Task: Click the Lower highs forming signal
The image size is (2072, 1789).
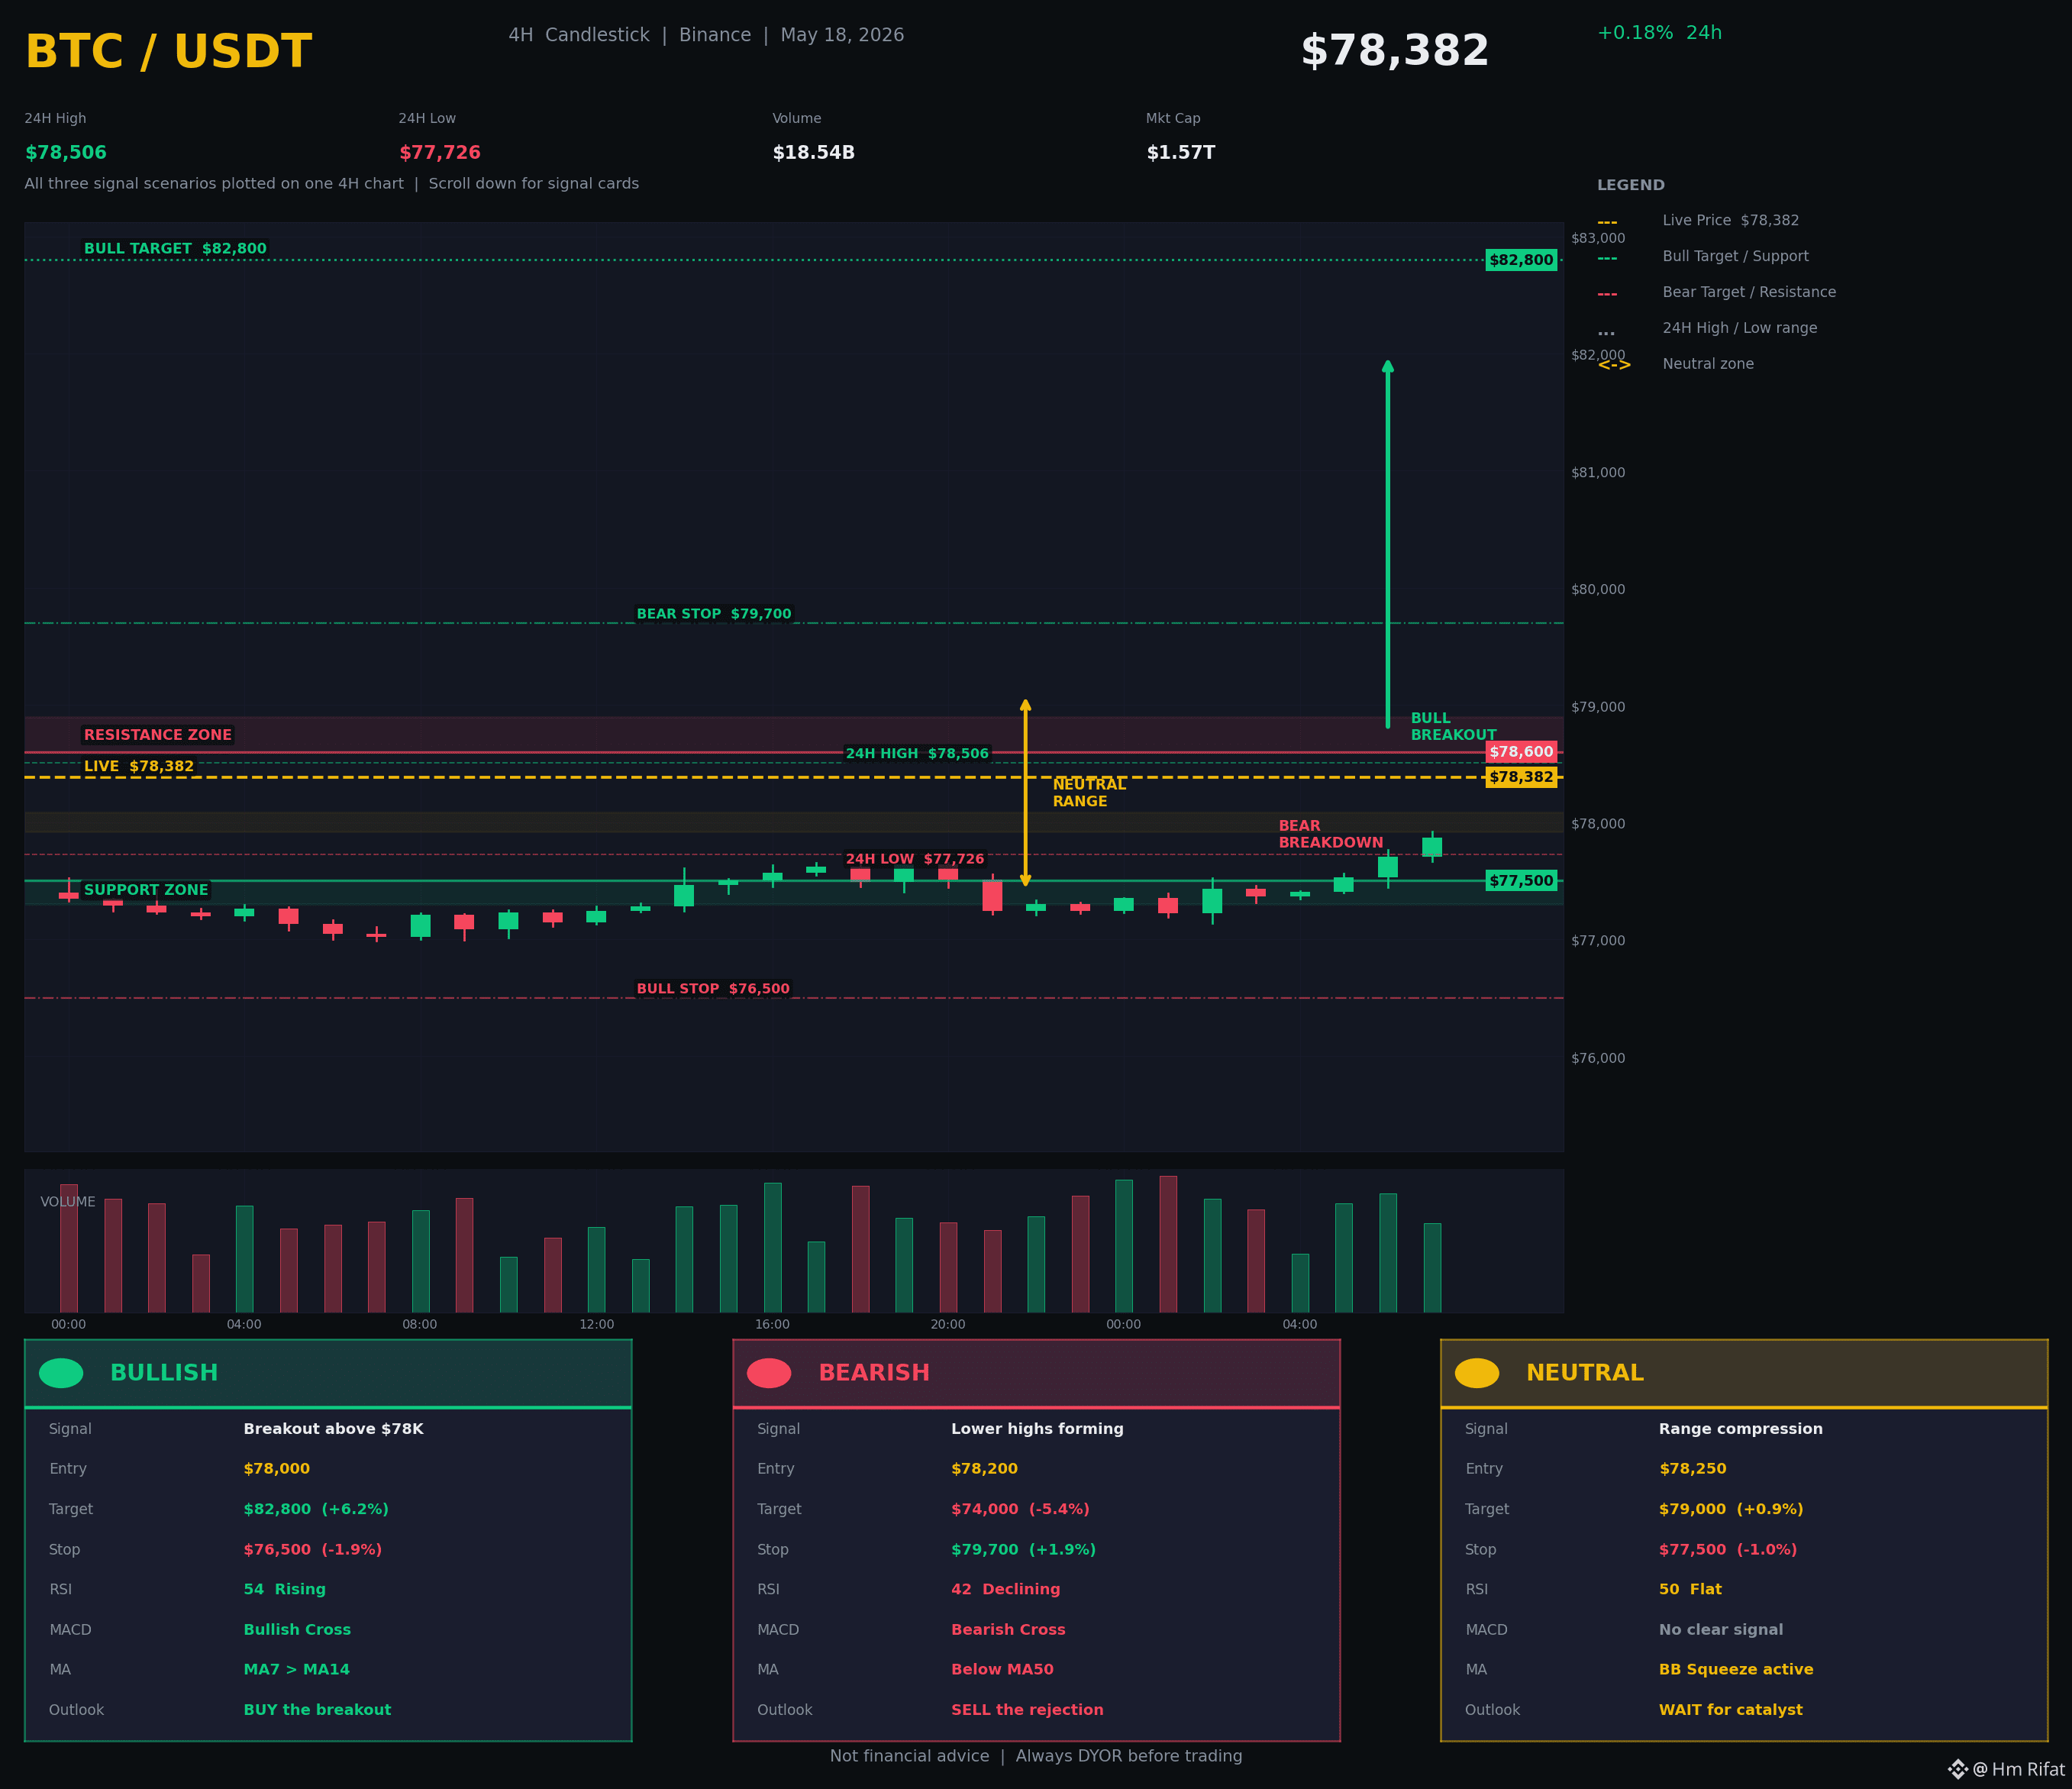Action: (1037, 1429)
